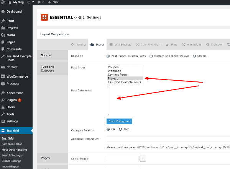Open the Nav-Filter-Sort tab
230x169 pixels.
pos(148,44)
